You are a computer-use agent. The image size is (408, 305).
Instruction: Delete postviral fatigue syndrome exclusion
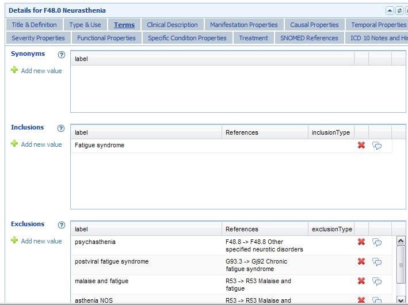[x=361, y=262]
